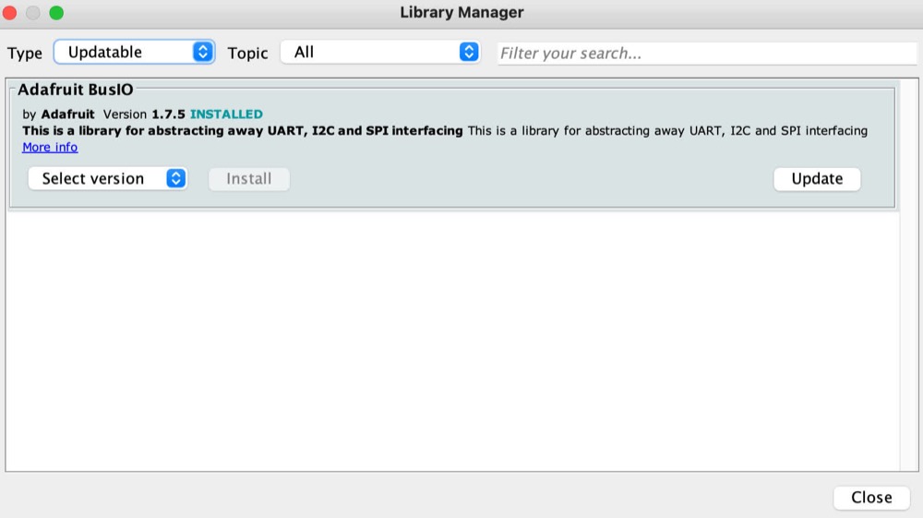The image size is (923, 518).
Task: Click the blue chevron on the Topic selector
Action: [469, 53]
